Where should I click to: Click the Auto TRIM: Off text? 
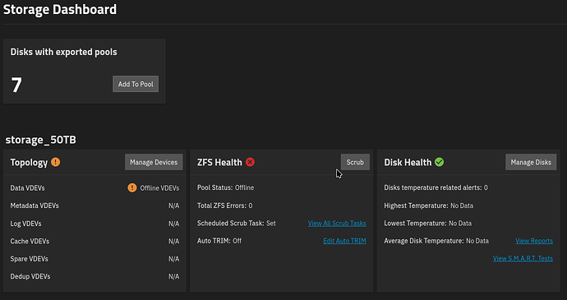pyautogui.click(x=219, y=241)
